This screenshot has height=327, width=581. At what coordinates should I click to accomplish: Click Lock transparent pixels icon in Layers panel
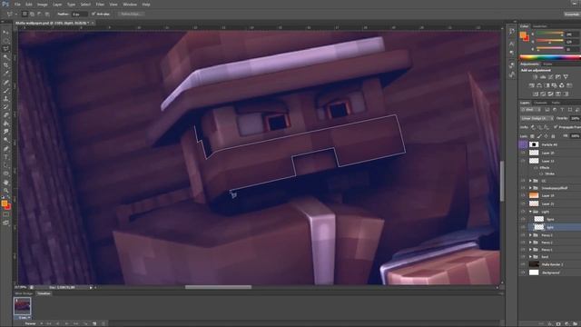pos(533,136)
